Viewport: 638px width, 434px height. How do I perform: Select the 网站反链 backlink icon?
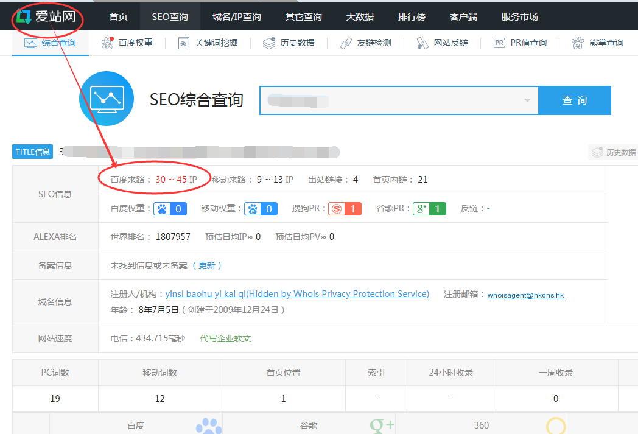422,43
